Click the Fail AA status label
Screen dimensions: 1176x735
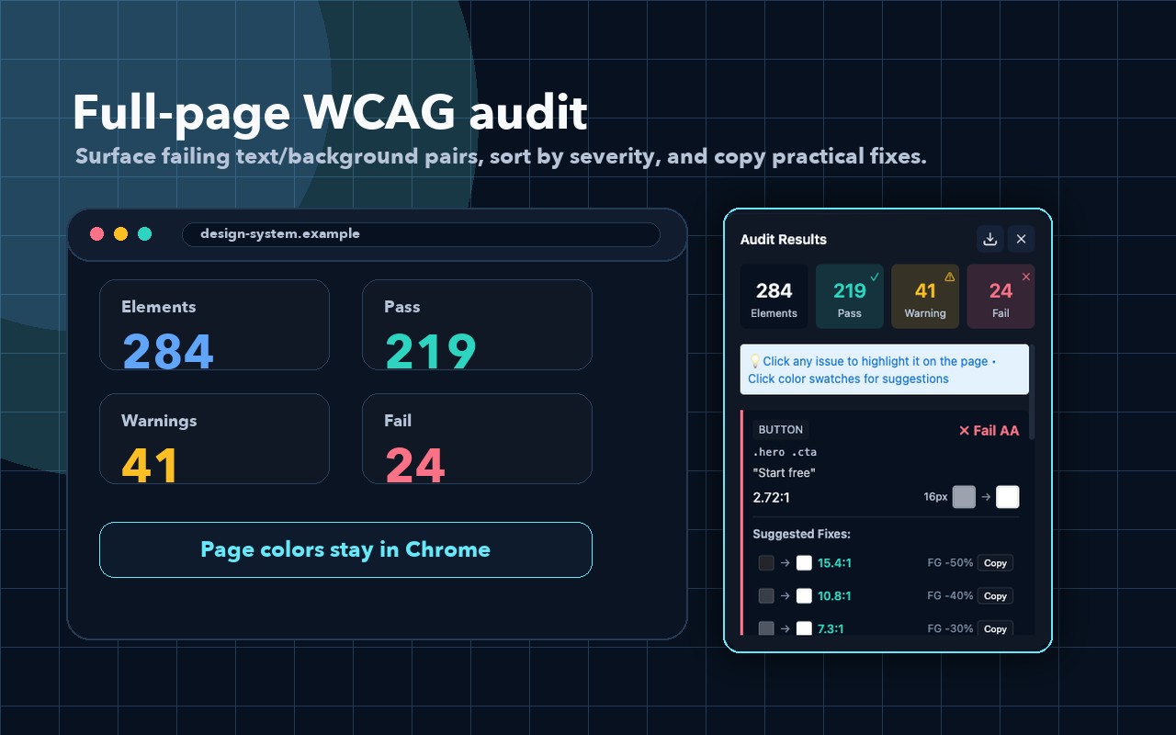point(989,430)
